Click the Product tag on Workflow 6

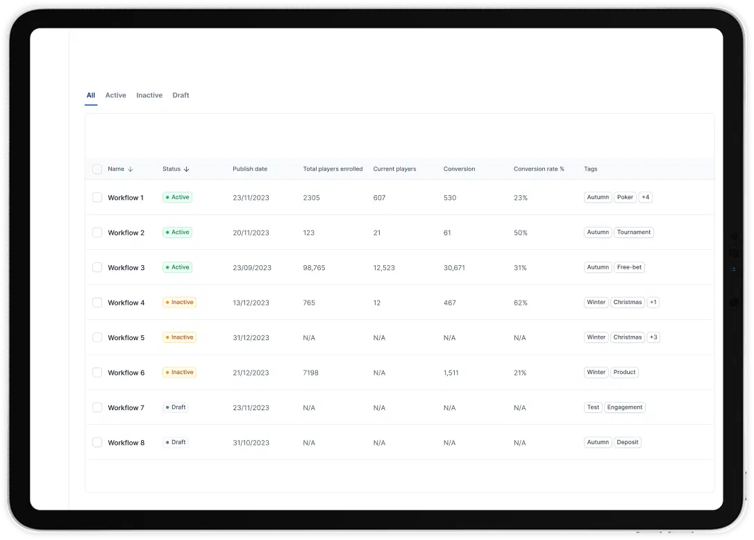point(624,372)
